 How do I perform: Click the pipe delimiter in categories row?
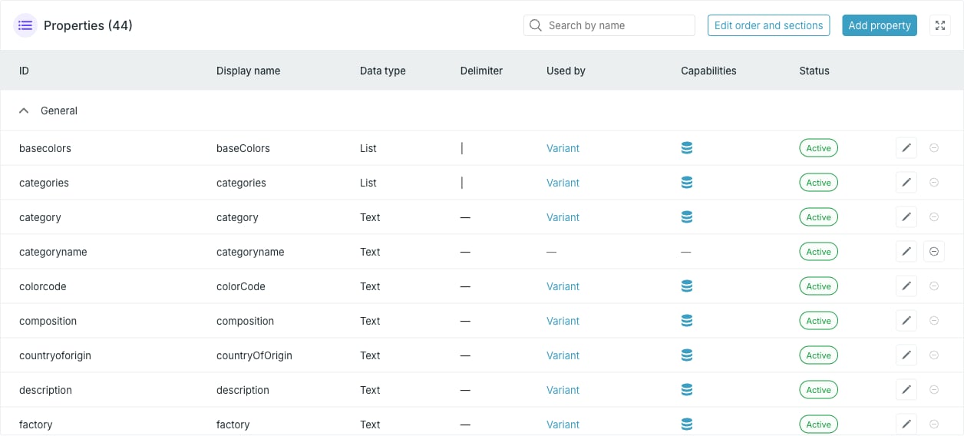tap(462, 183)
